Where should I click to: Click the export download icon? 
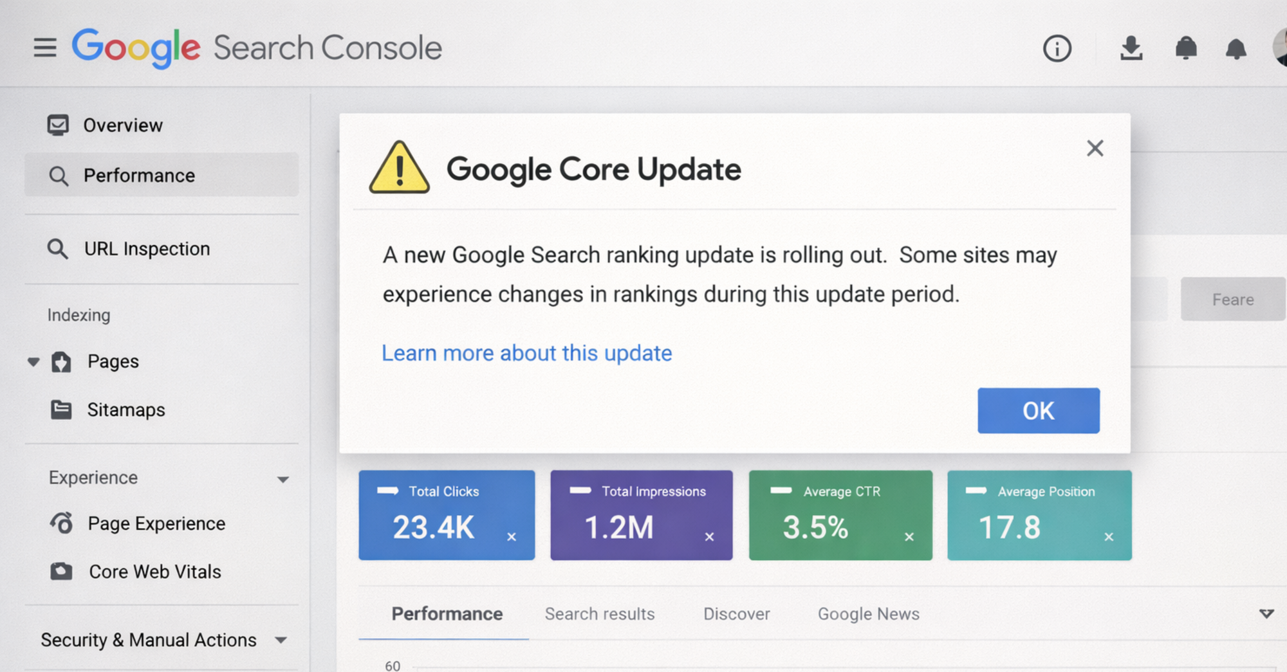click(x=1131, y=48)
